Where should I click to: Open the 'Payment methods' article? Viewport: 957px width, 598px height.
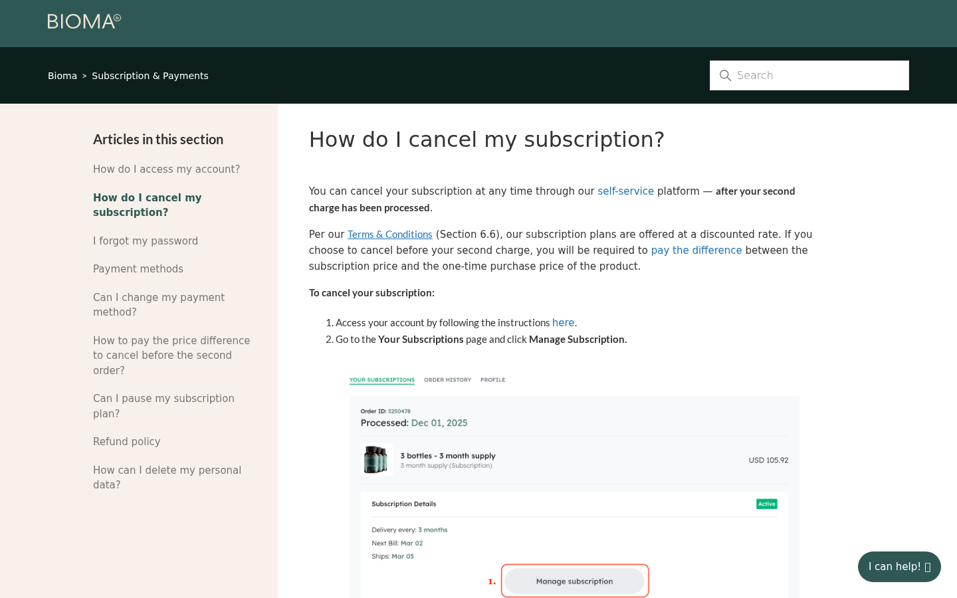(x=138, y=269)
